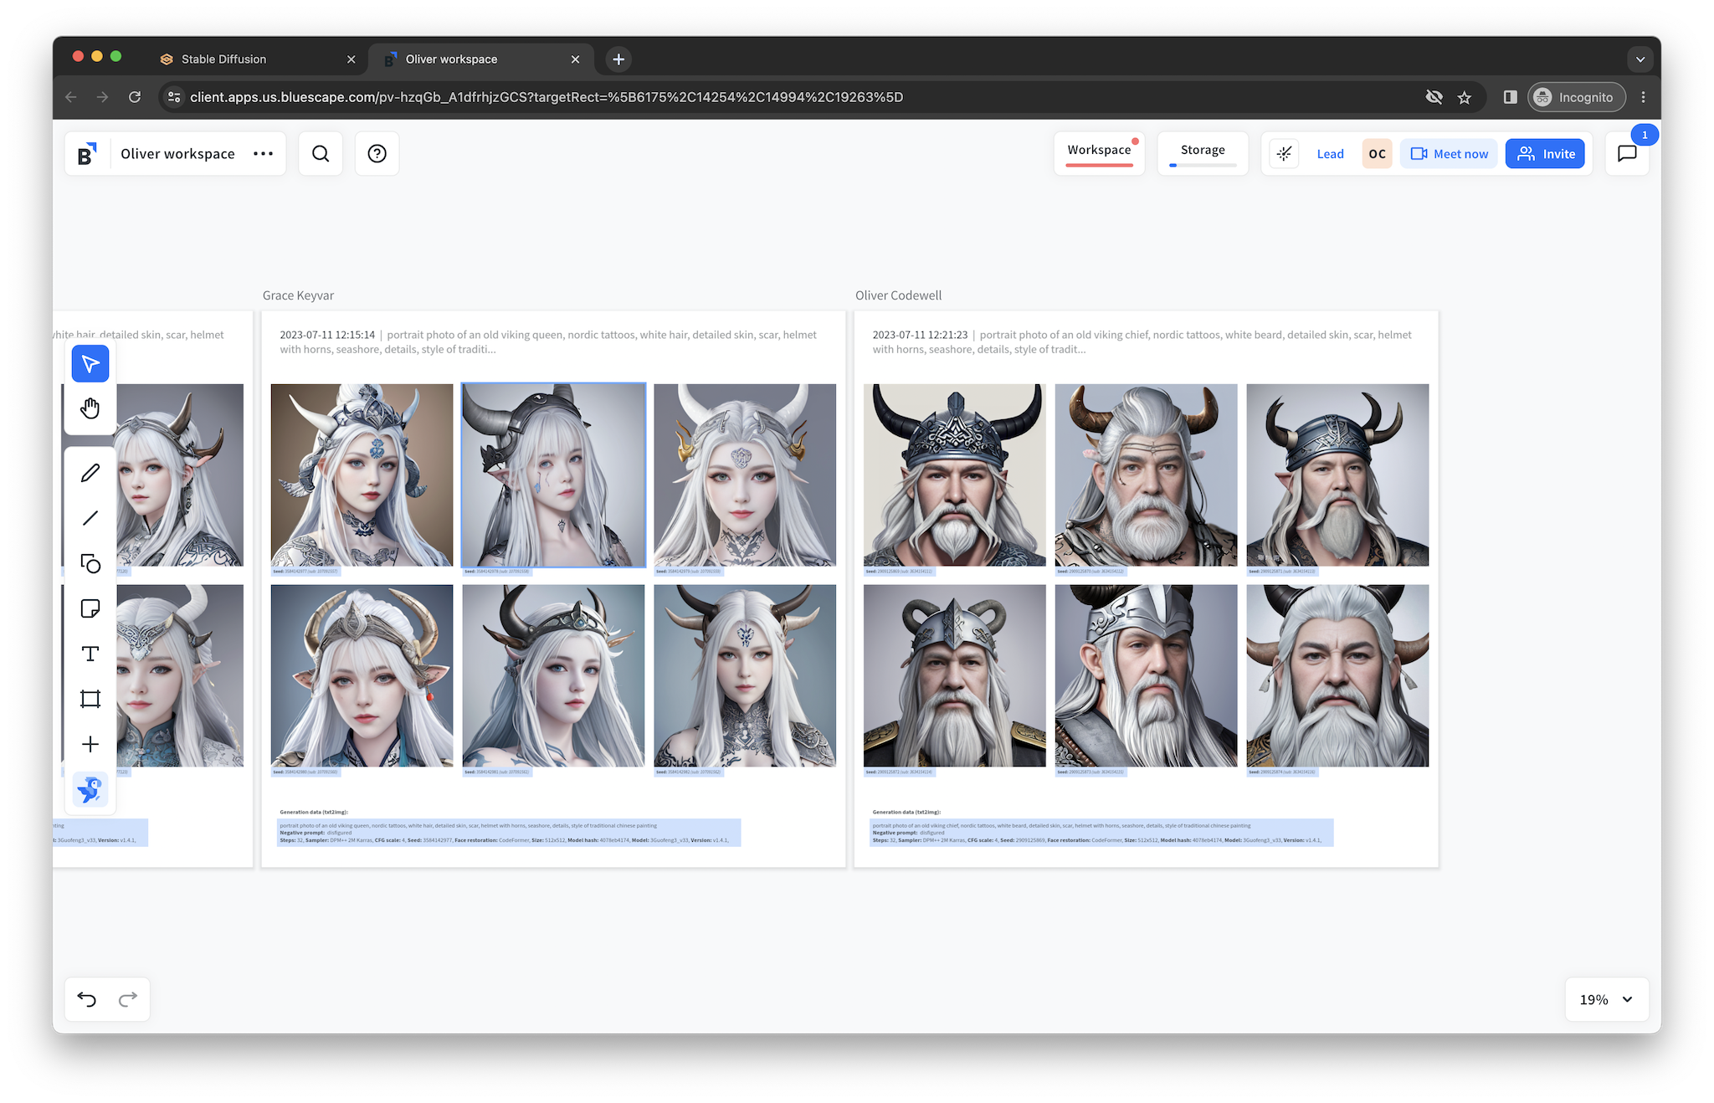Click the Undo arrow
1714x1103 pixels.
[87, 998]
